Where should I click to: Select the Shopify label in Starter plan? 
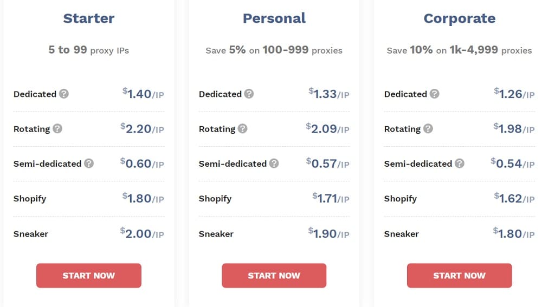click(x=30, y=199)
